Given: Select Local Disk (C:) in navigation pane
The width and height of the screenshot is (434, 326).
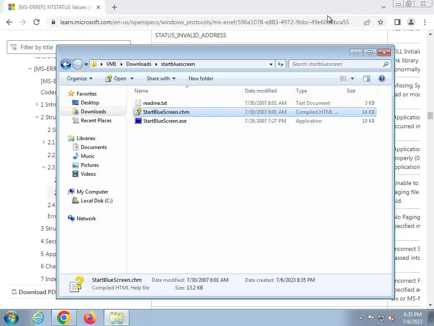Looking at the screenshot, I should 97,201.
